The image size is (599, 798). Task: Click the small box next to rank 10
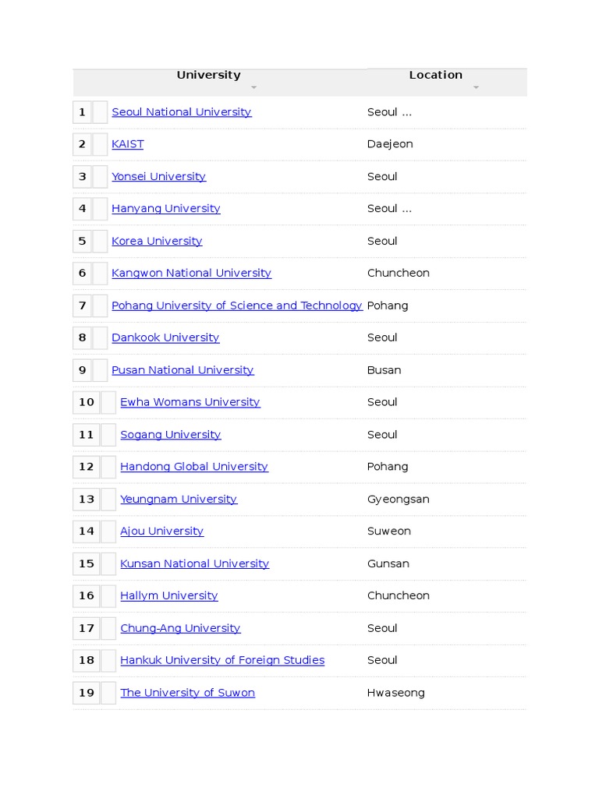108,403
